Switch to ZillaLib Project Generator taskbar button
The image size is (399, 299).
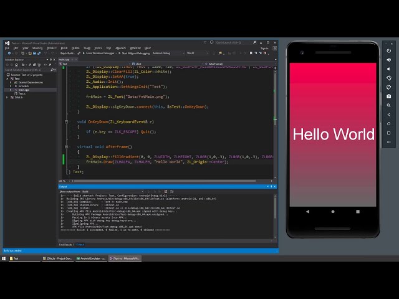point(57,259)
